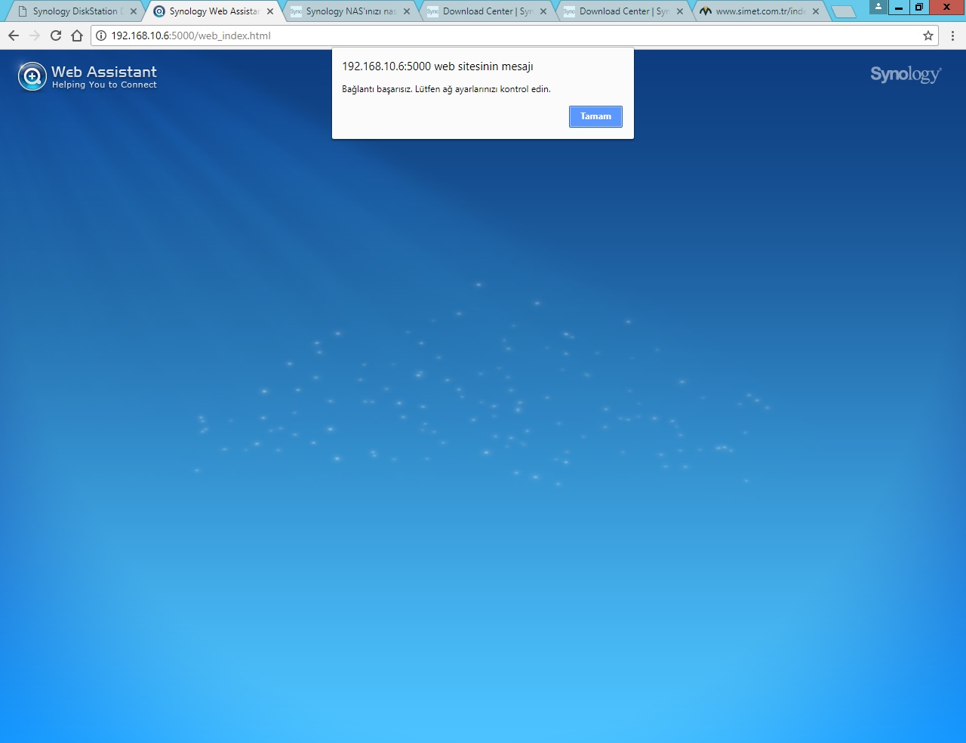Image resolution: width=966 pixels, height=743 pixels.
Task: Click the browser back arrow
Action: [x=14, y=35]
